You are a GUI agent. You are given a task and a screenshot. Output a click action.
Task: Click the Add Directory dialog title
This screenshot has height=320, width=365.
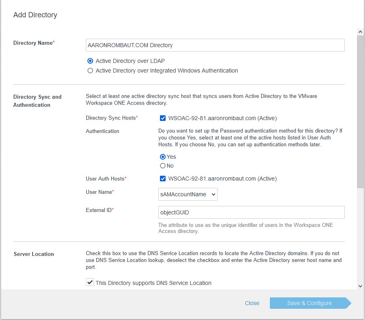click(35, 15)
